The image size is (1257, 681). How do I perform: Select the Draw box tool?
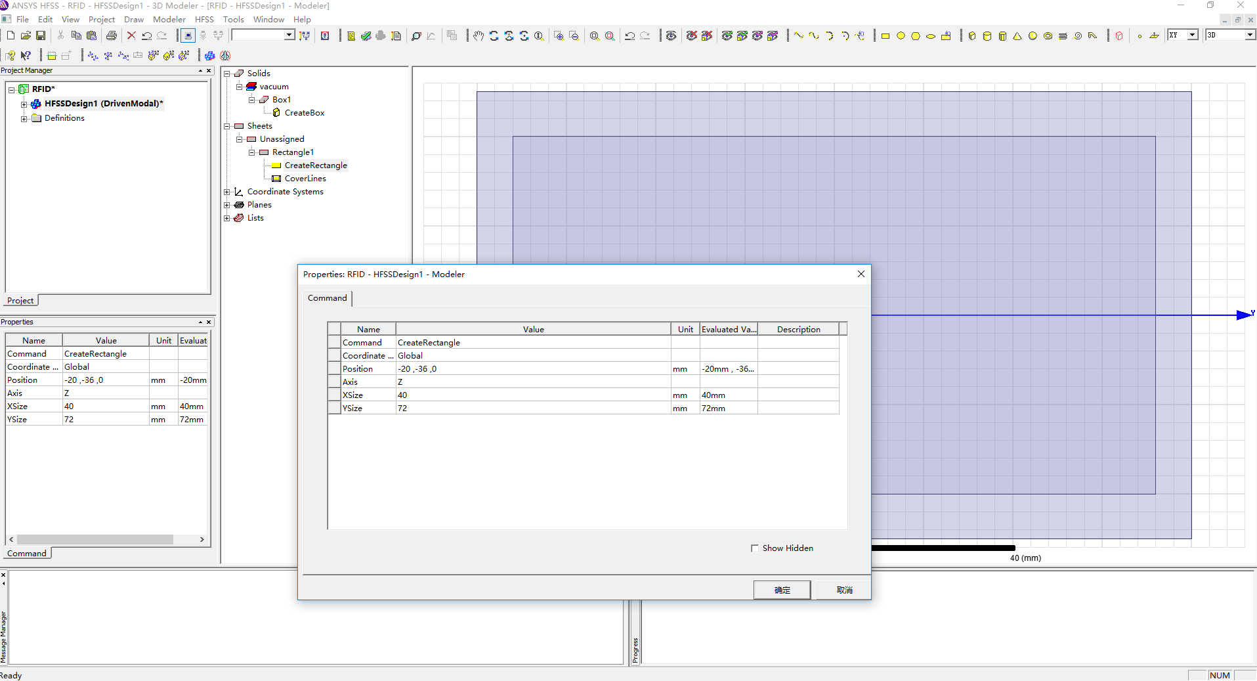(x=972, y=36)
